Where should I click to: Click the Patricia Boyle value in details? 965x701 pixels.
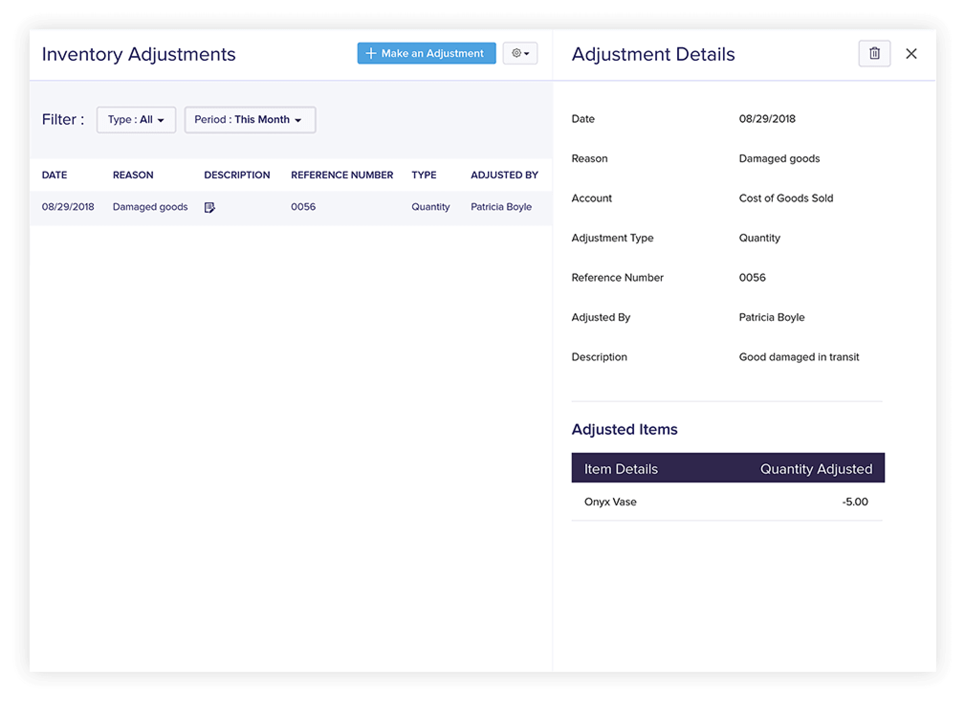pyautogui.click(x=771, y=317)
